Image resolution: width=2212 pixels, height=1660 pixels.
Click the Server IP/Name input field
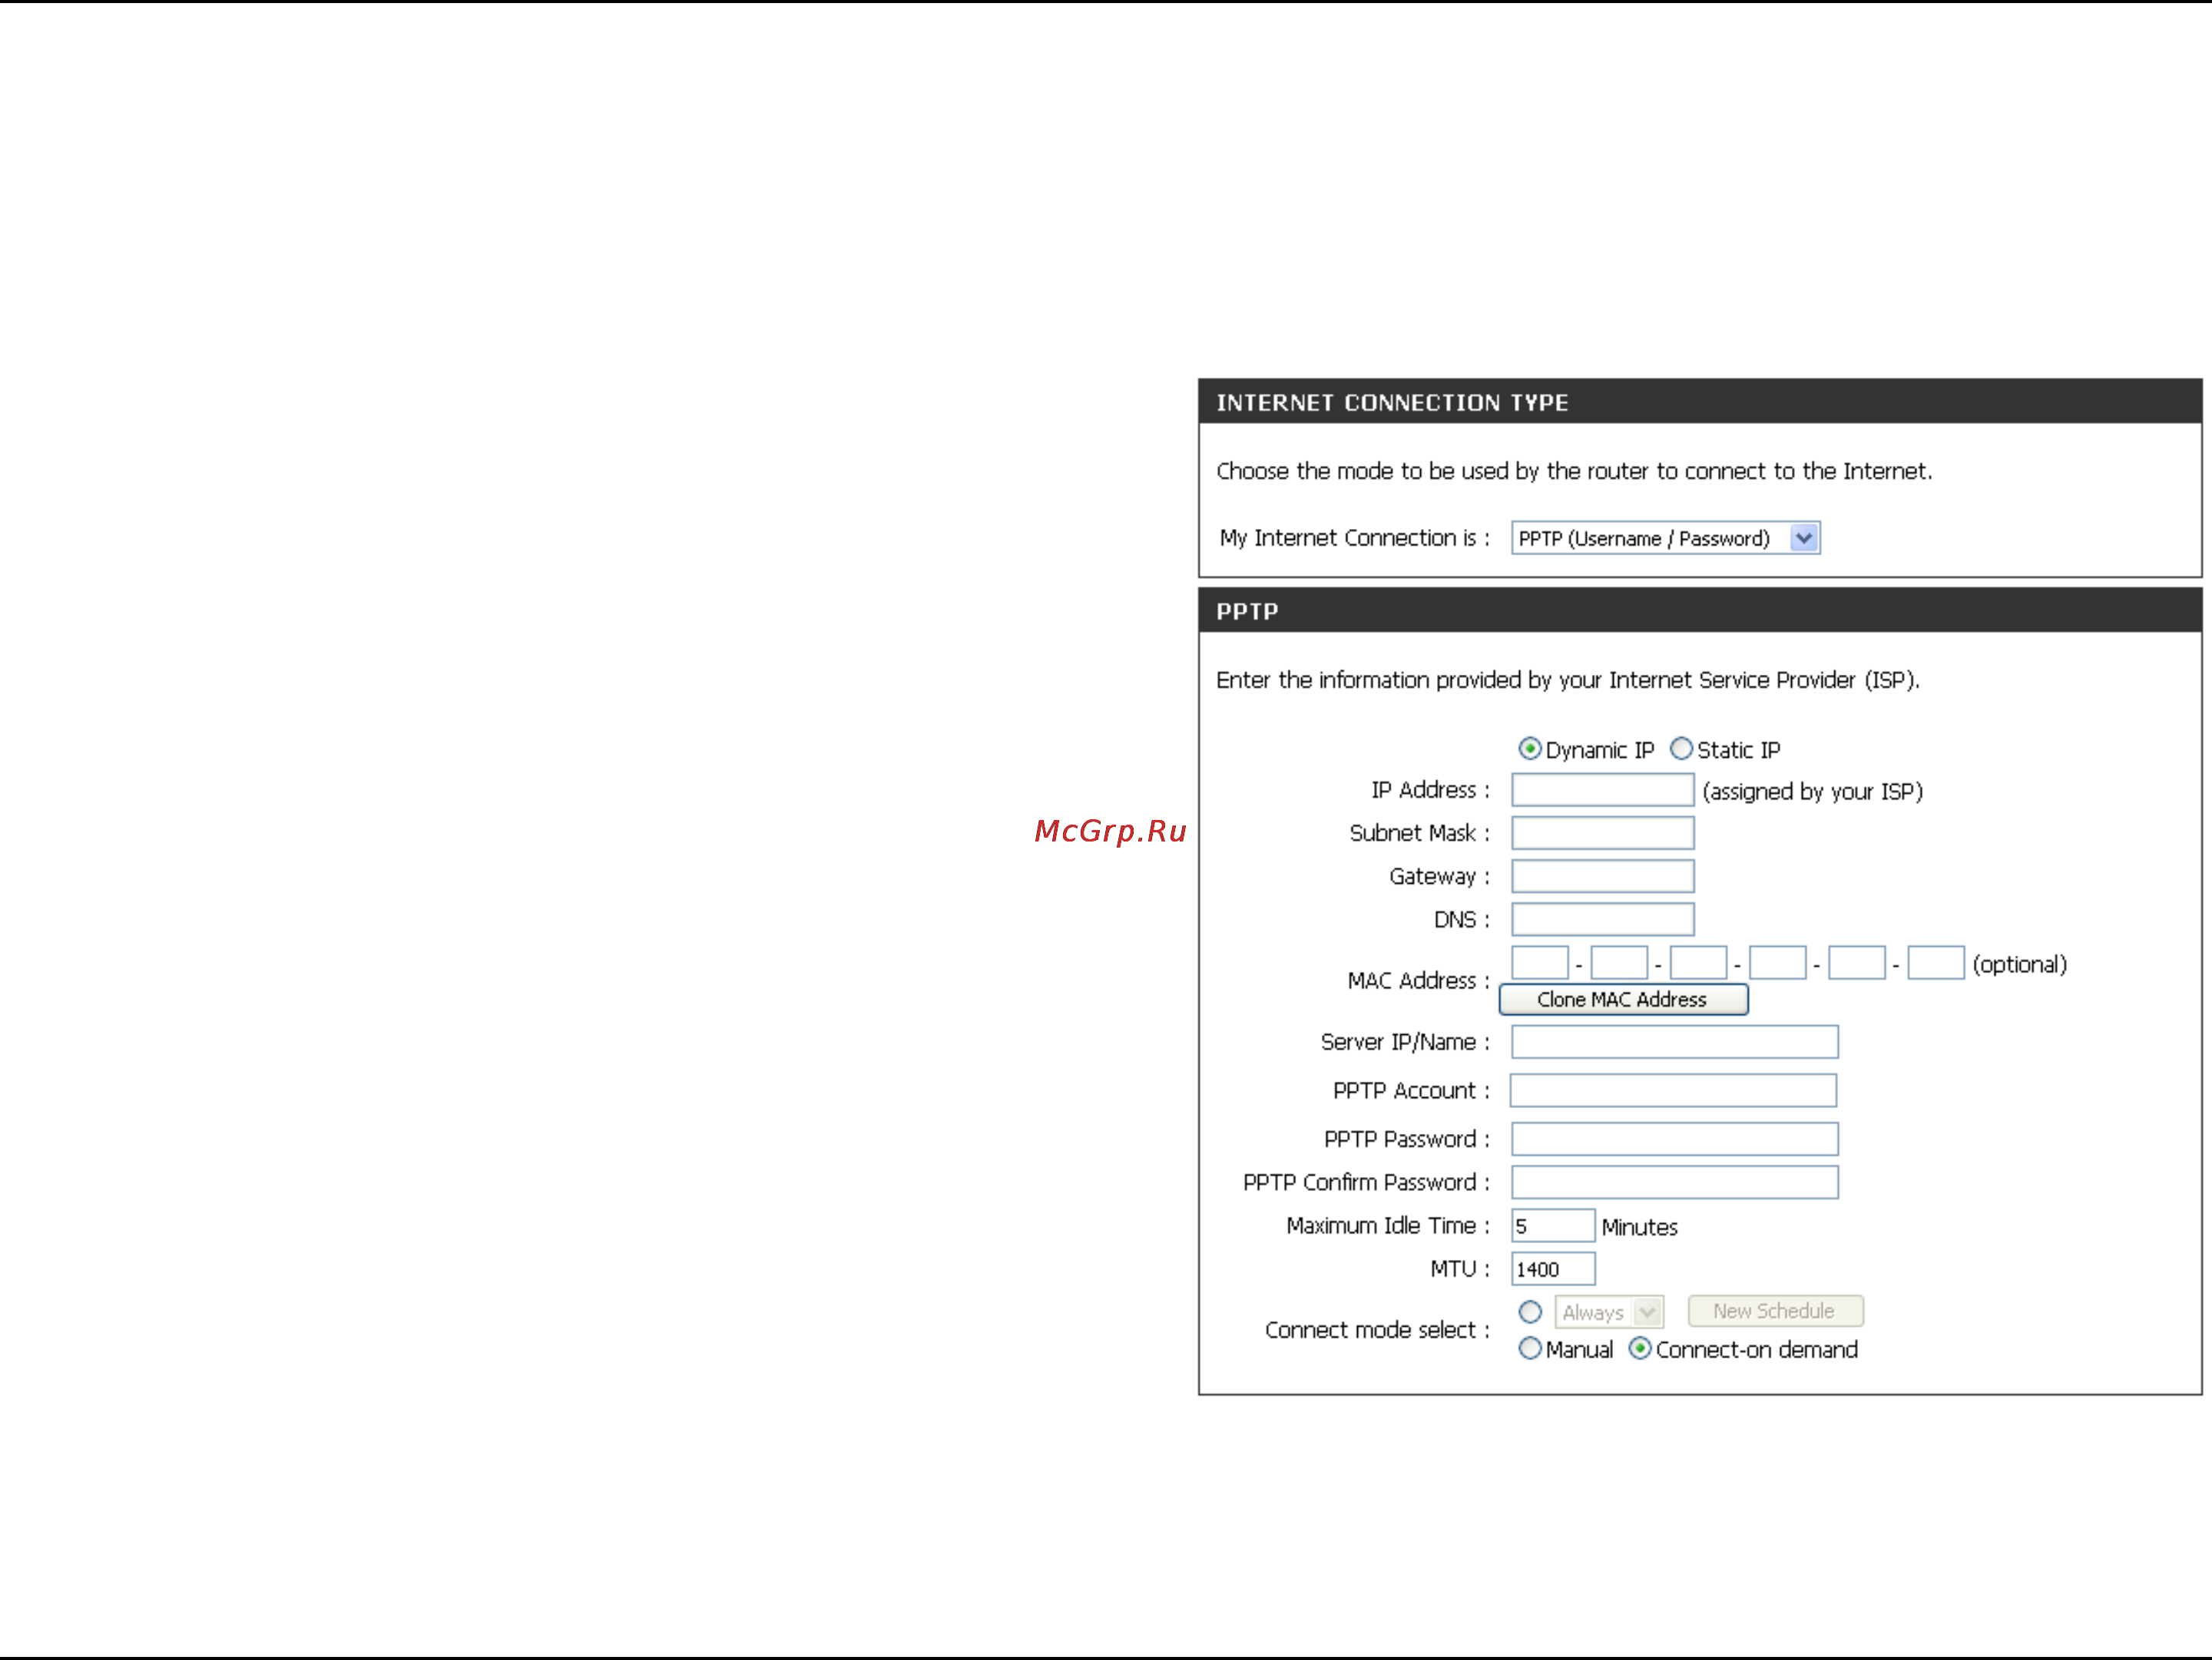(1674, 1041)
